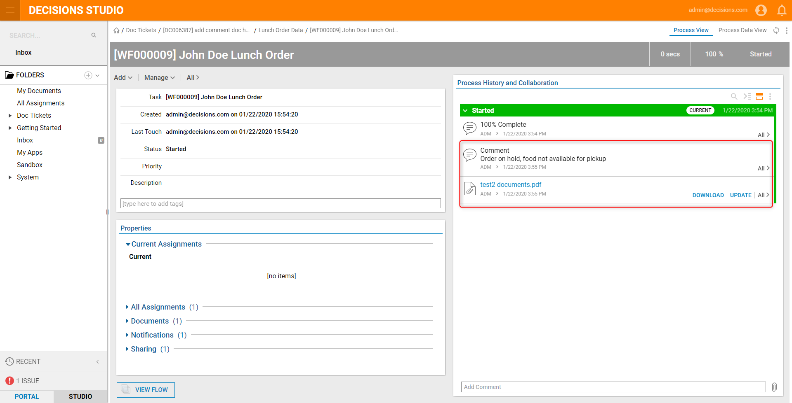Open the Manage dropdown menu

pyautogui.click(x=160, y=77)
